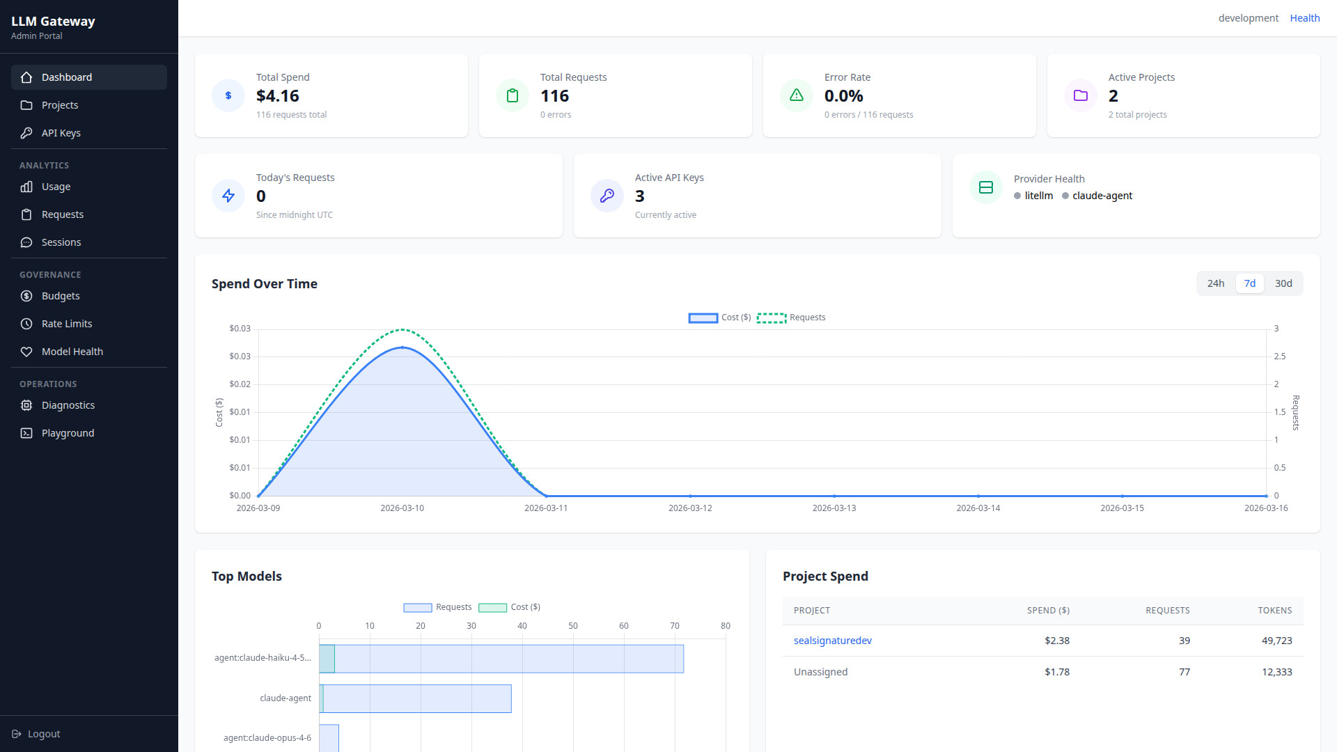Viewport: 1337px width, 752px height.
Task: Open Requests via the clipboard icon
Action: (26, 214)
